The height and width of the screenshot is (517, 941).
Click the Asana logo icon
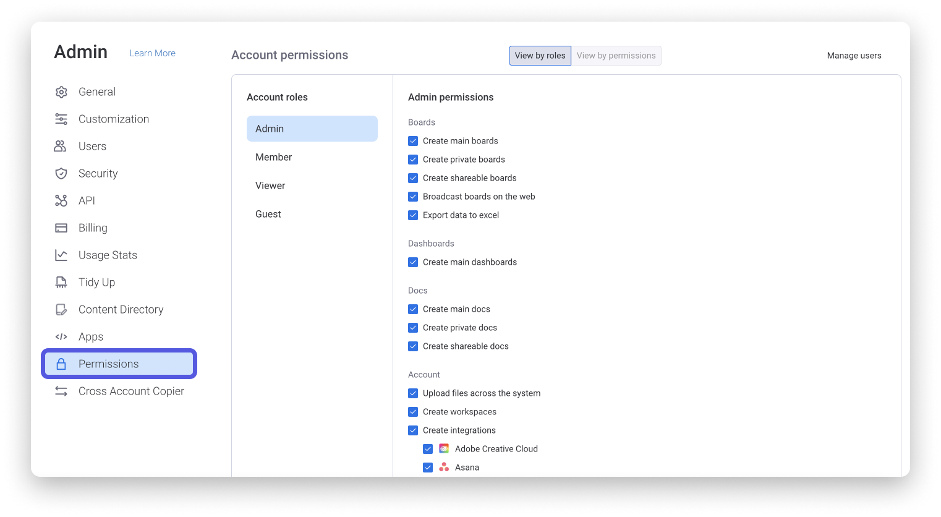click(x=444, y=468)
